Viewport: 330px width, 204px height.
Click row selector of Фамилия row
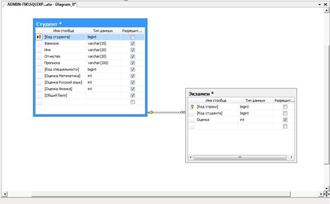click(x=39, y=44)
